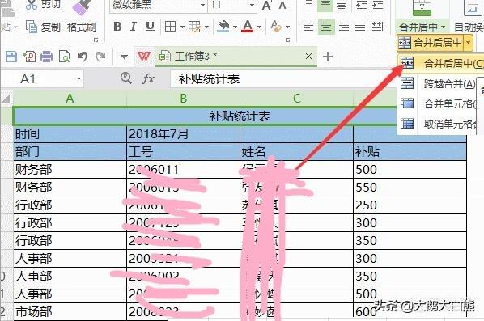Screen dimensions: 484x321
Task: Click the borders icon
Action: pyautogui.click(x=170, y=27)
